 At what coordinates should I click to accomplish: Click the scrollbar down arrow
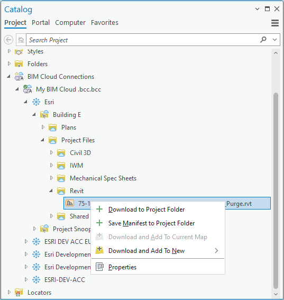coord(276,294)
